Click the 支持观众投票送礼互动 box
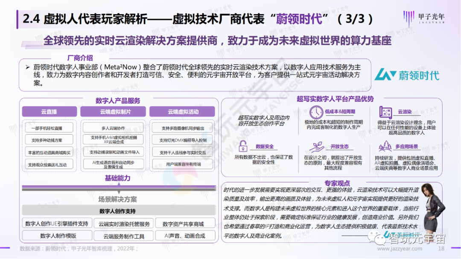Image resolution: width=461 pixels, height=259 pixels. (49, 164)
